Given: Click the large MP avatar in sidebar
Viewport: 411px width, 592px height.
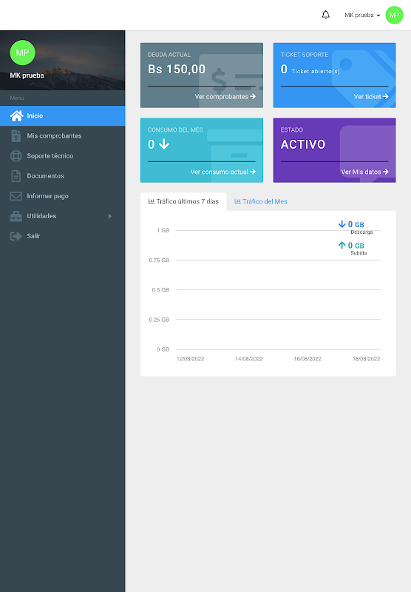Looking at the screenshot, I should pyautogui.click(x=23, y=53).
